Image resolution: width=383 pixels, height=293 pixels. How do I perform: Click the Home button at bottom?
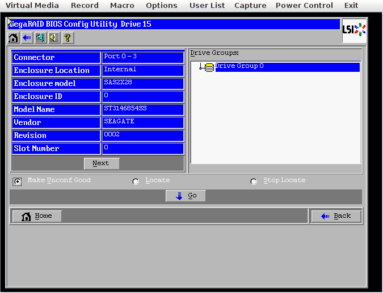tap(37, 216)
